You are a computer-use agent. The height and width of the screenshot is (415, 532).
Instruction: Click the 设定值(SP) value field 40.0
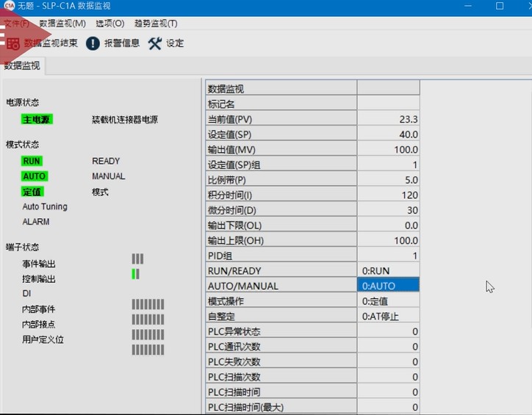click(x=388, y=134)
